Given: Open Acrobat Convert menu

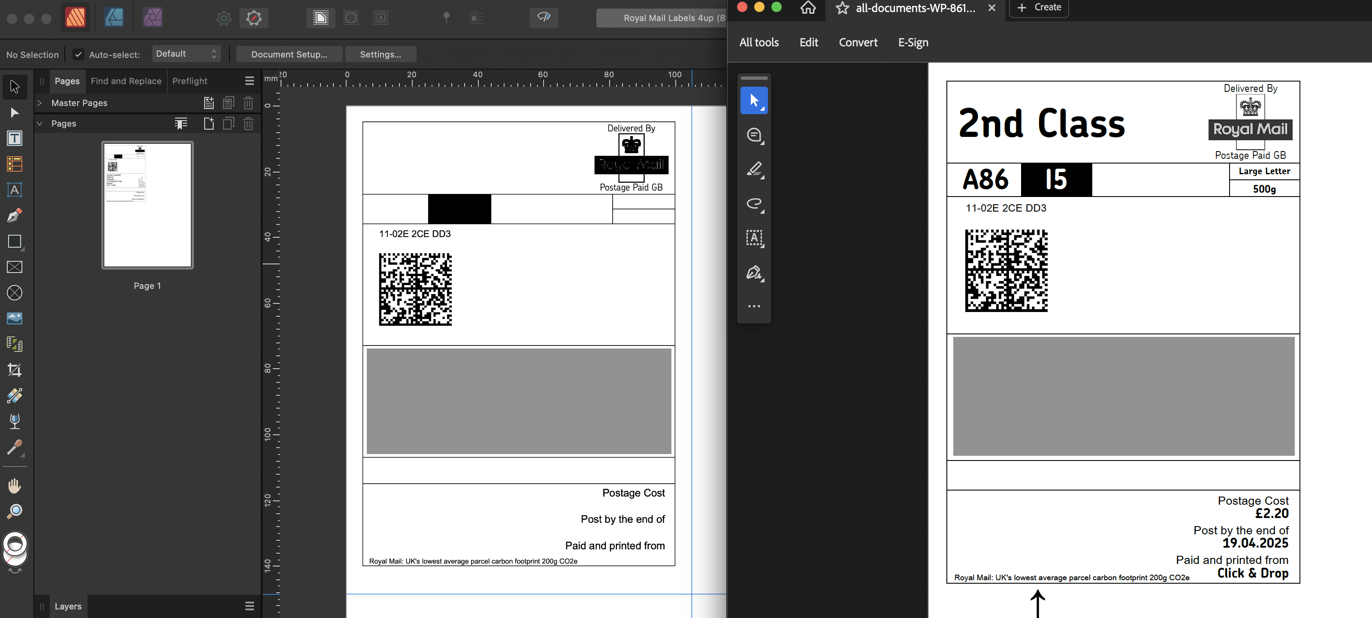Looking at the screenshot, I should pyautogui.click(x=858, y=42).
